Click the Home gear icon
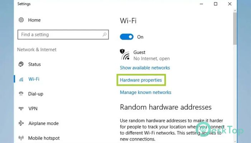 [x=21, y=20]
